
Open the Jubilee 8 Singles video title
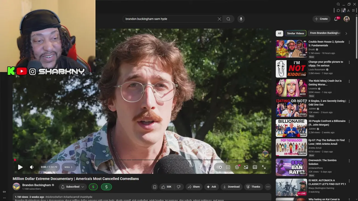(x=327, y=103)
